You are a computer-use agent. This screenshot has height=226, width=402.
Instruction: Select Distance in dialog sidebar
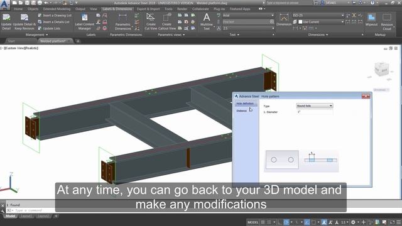241,110
